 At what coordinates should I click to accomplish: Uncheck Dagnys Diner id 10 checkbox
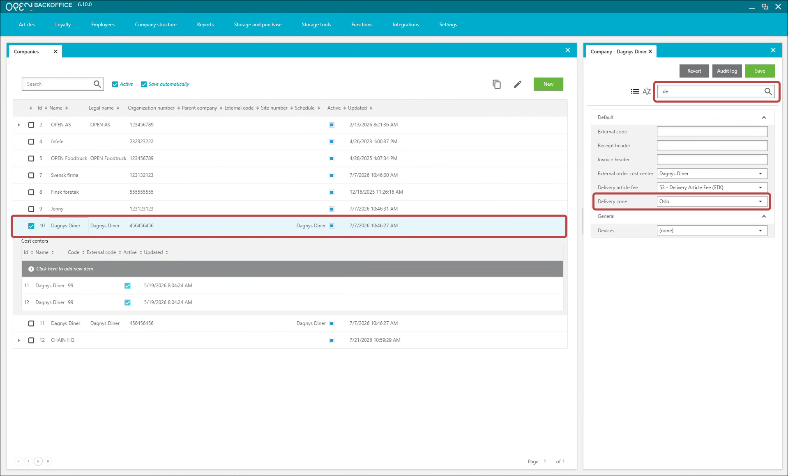(x=31, y=226)
